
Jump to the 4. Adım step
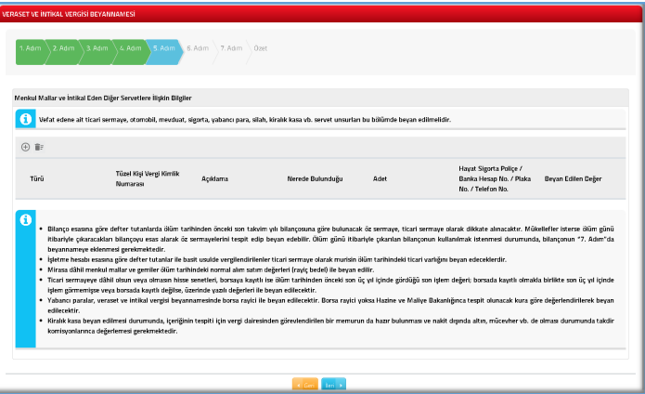point(130,47)
